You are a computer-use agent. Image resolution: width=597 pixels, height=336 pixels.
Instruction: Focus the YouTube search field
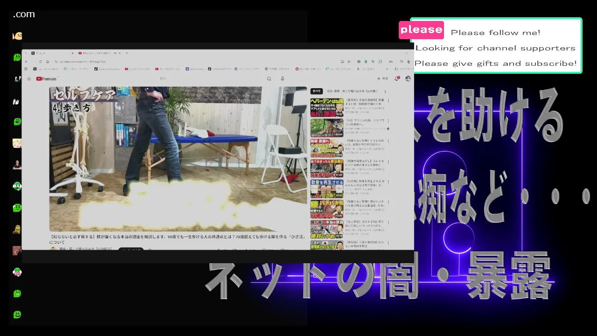coord(210,79)
